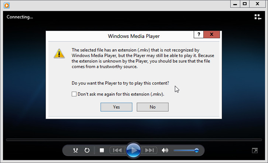Image resolution: width=268 pixels, height=163 pixels.
Task: Click the seek bar timeline
Action: pos(134,140)
